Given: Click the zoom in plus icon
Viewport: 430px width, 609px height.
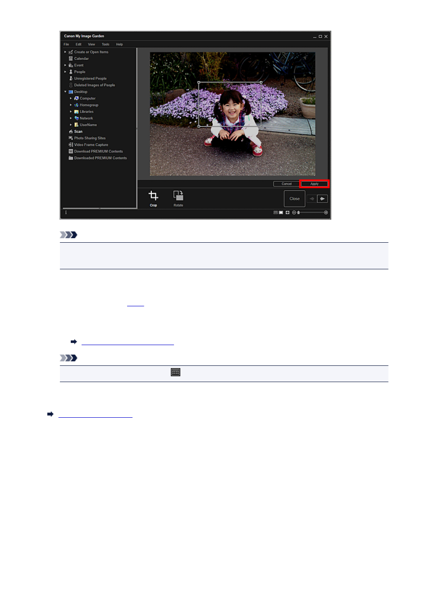Looking at the screenshot, I should coord(326,212).
